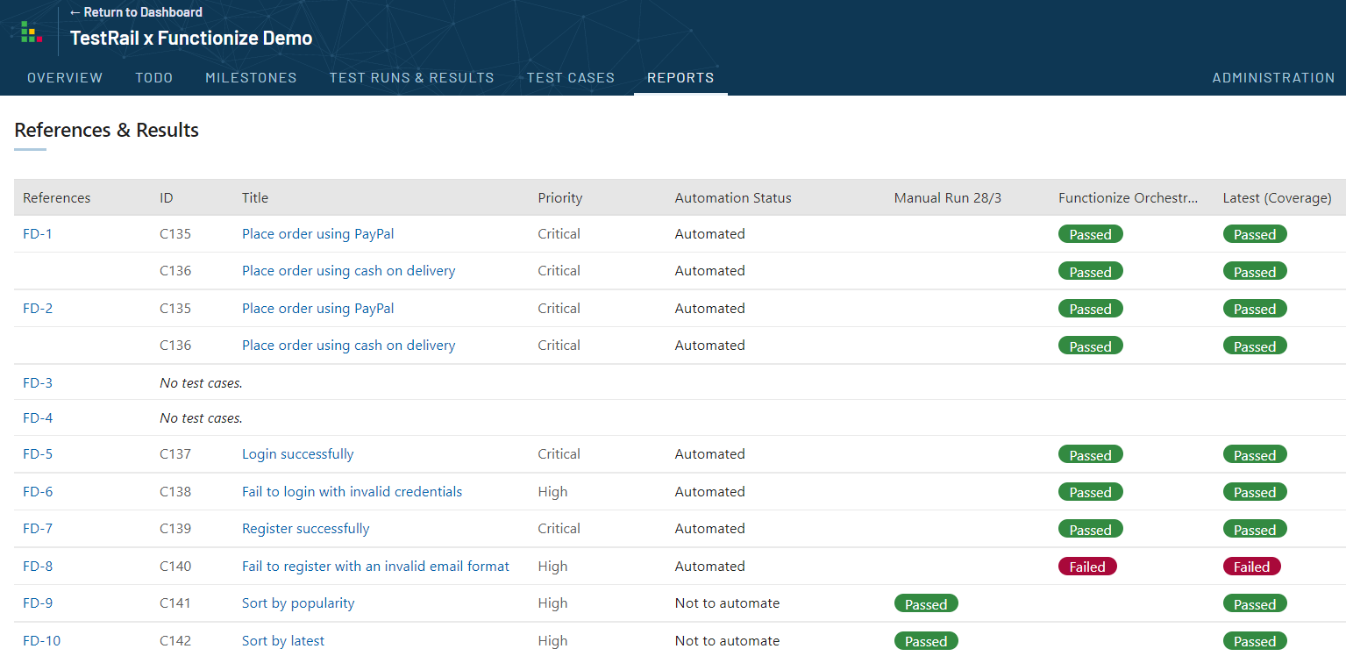Open Place order using PayPal under FD-1
The height and width of the screenshot is (656, 1346).
coord(318,234)
